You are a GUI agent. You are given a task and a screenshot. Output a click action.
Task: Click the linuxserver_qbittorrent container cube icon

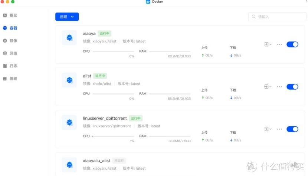[x=69, y=122]
